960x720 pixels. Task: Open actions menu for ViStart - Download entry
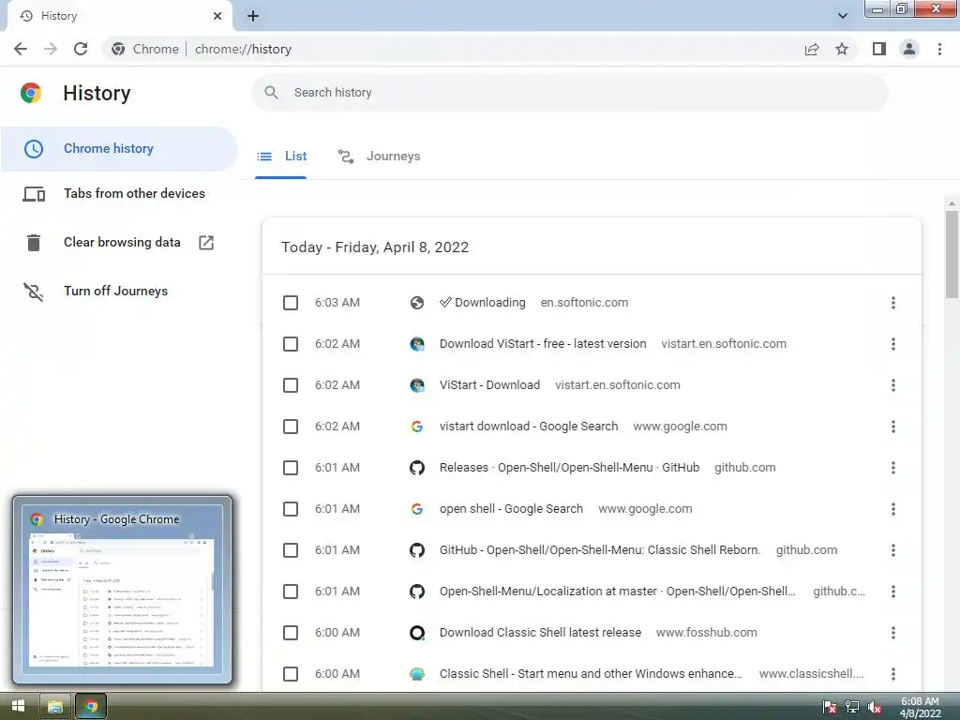pos(893,385)
